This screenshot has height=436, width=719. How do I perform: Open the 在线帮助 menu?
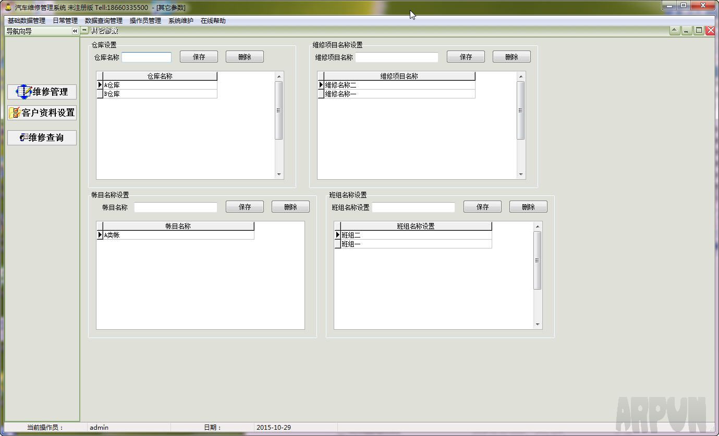pyautogui.click(x=213, y=21)
